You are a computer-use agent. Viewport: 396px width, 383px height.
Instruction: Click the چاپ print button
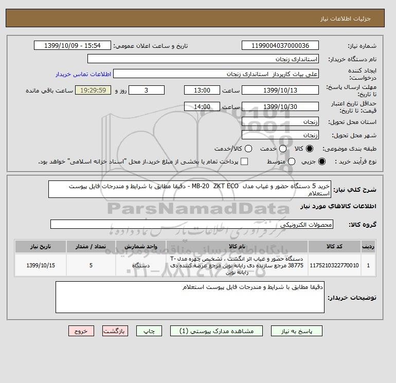(x=149, y=331)
